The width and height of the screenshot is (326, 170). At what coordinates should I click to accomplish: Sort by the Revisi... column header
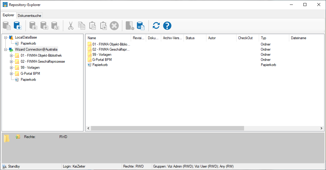138,38
